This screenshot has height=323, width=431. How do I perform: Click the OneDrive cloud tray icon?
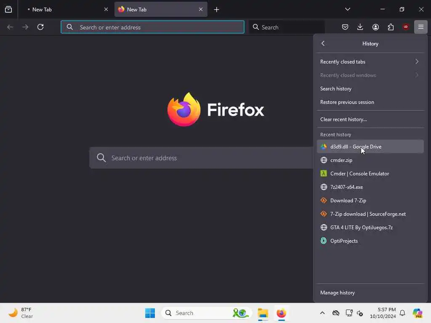[x=335, y=313]
